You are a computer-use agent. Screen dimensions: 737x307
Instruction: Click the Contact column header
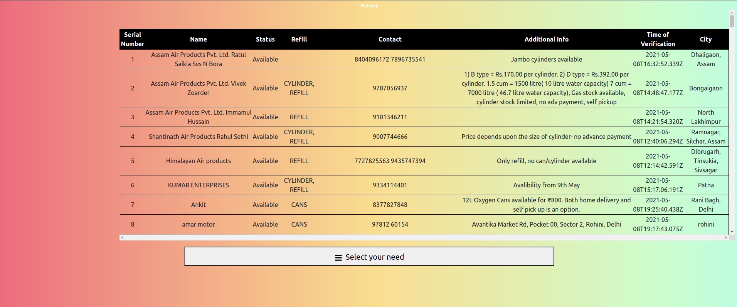pyautogui.click(x=390, y=39)
